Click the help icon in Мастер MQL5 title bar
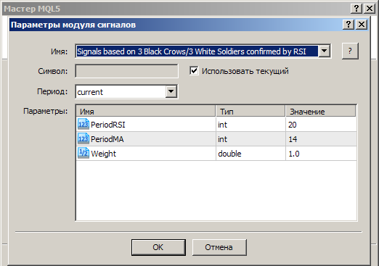The height and width of the screenshot is (266, 379). (x=356, y=9)
